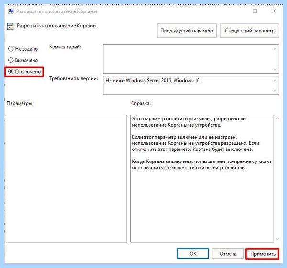Viewport: 287px width, 268px height.
Task: Click the «Справка:» label
Action: coord(141,103)
